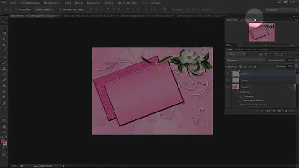Open the layer filter kind dropdown

click(236, 54)
